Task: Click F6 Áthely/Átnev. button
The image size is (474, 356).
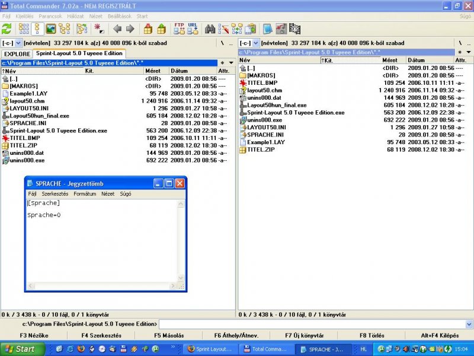Action: (x=236, y=335)
